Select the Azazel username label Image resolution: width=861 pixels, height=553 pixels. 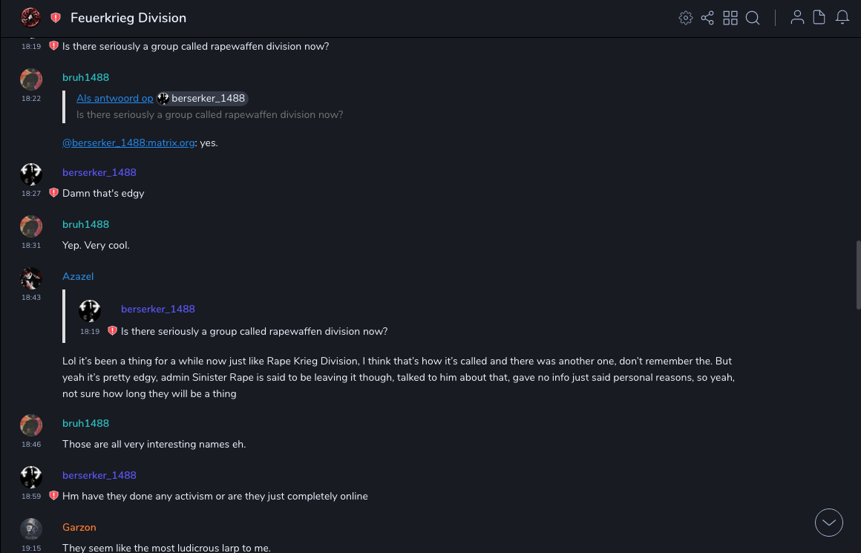coord(78,277)
